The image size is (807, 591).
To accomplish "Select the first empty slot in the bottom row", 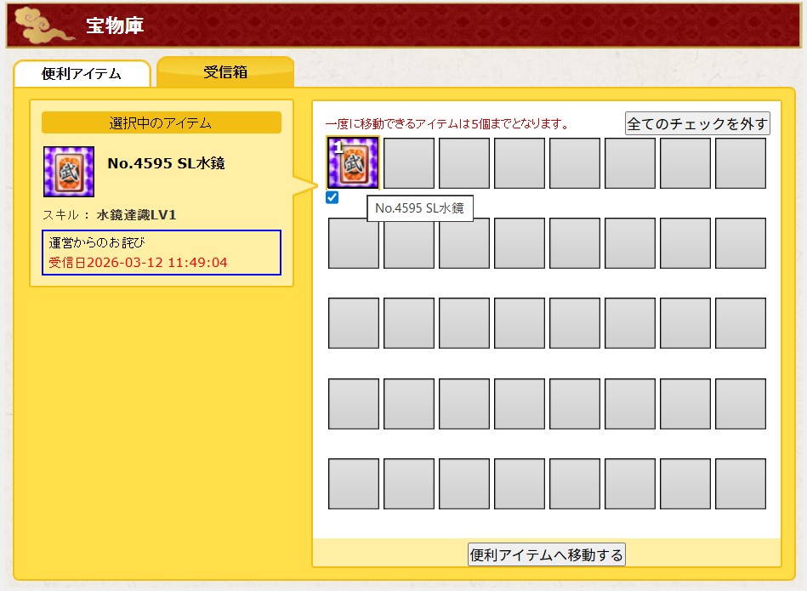I will pos(353,484).
